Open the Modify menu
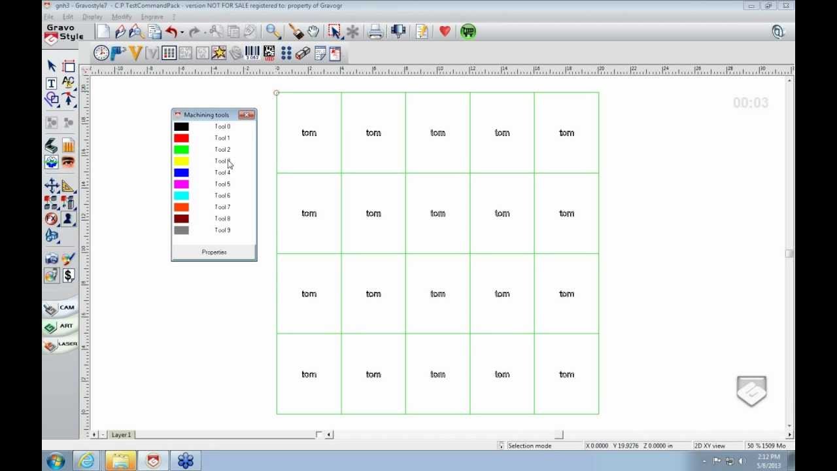This screenshot has width=837, height=471. (x=122, y=17)
